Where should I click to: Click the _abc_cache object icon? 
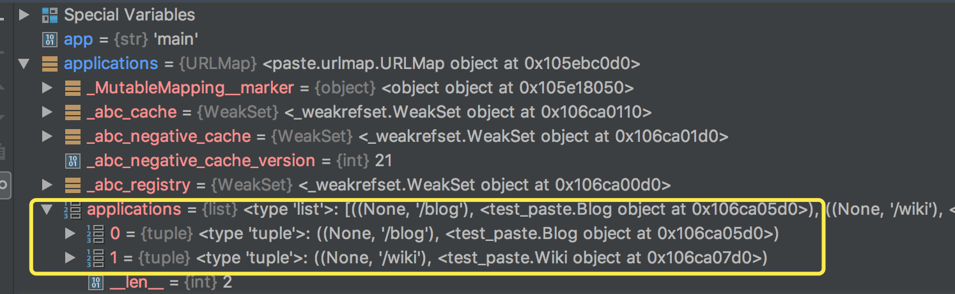(x=72, y=112)
